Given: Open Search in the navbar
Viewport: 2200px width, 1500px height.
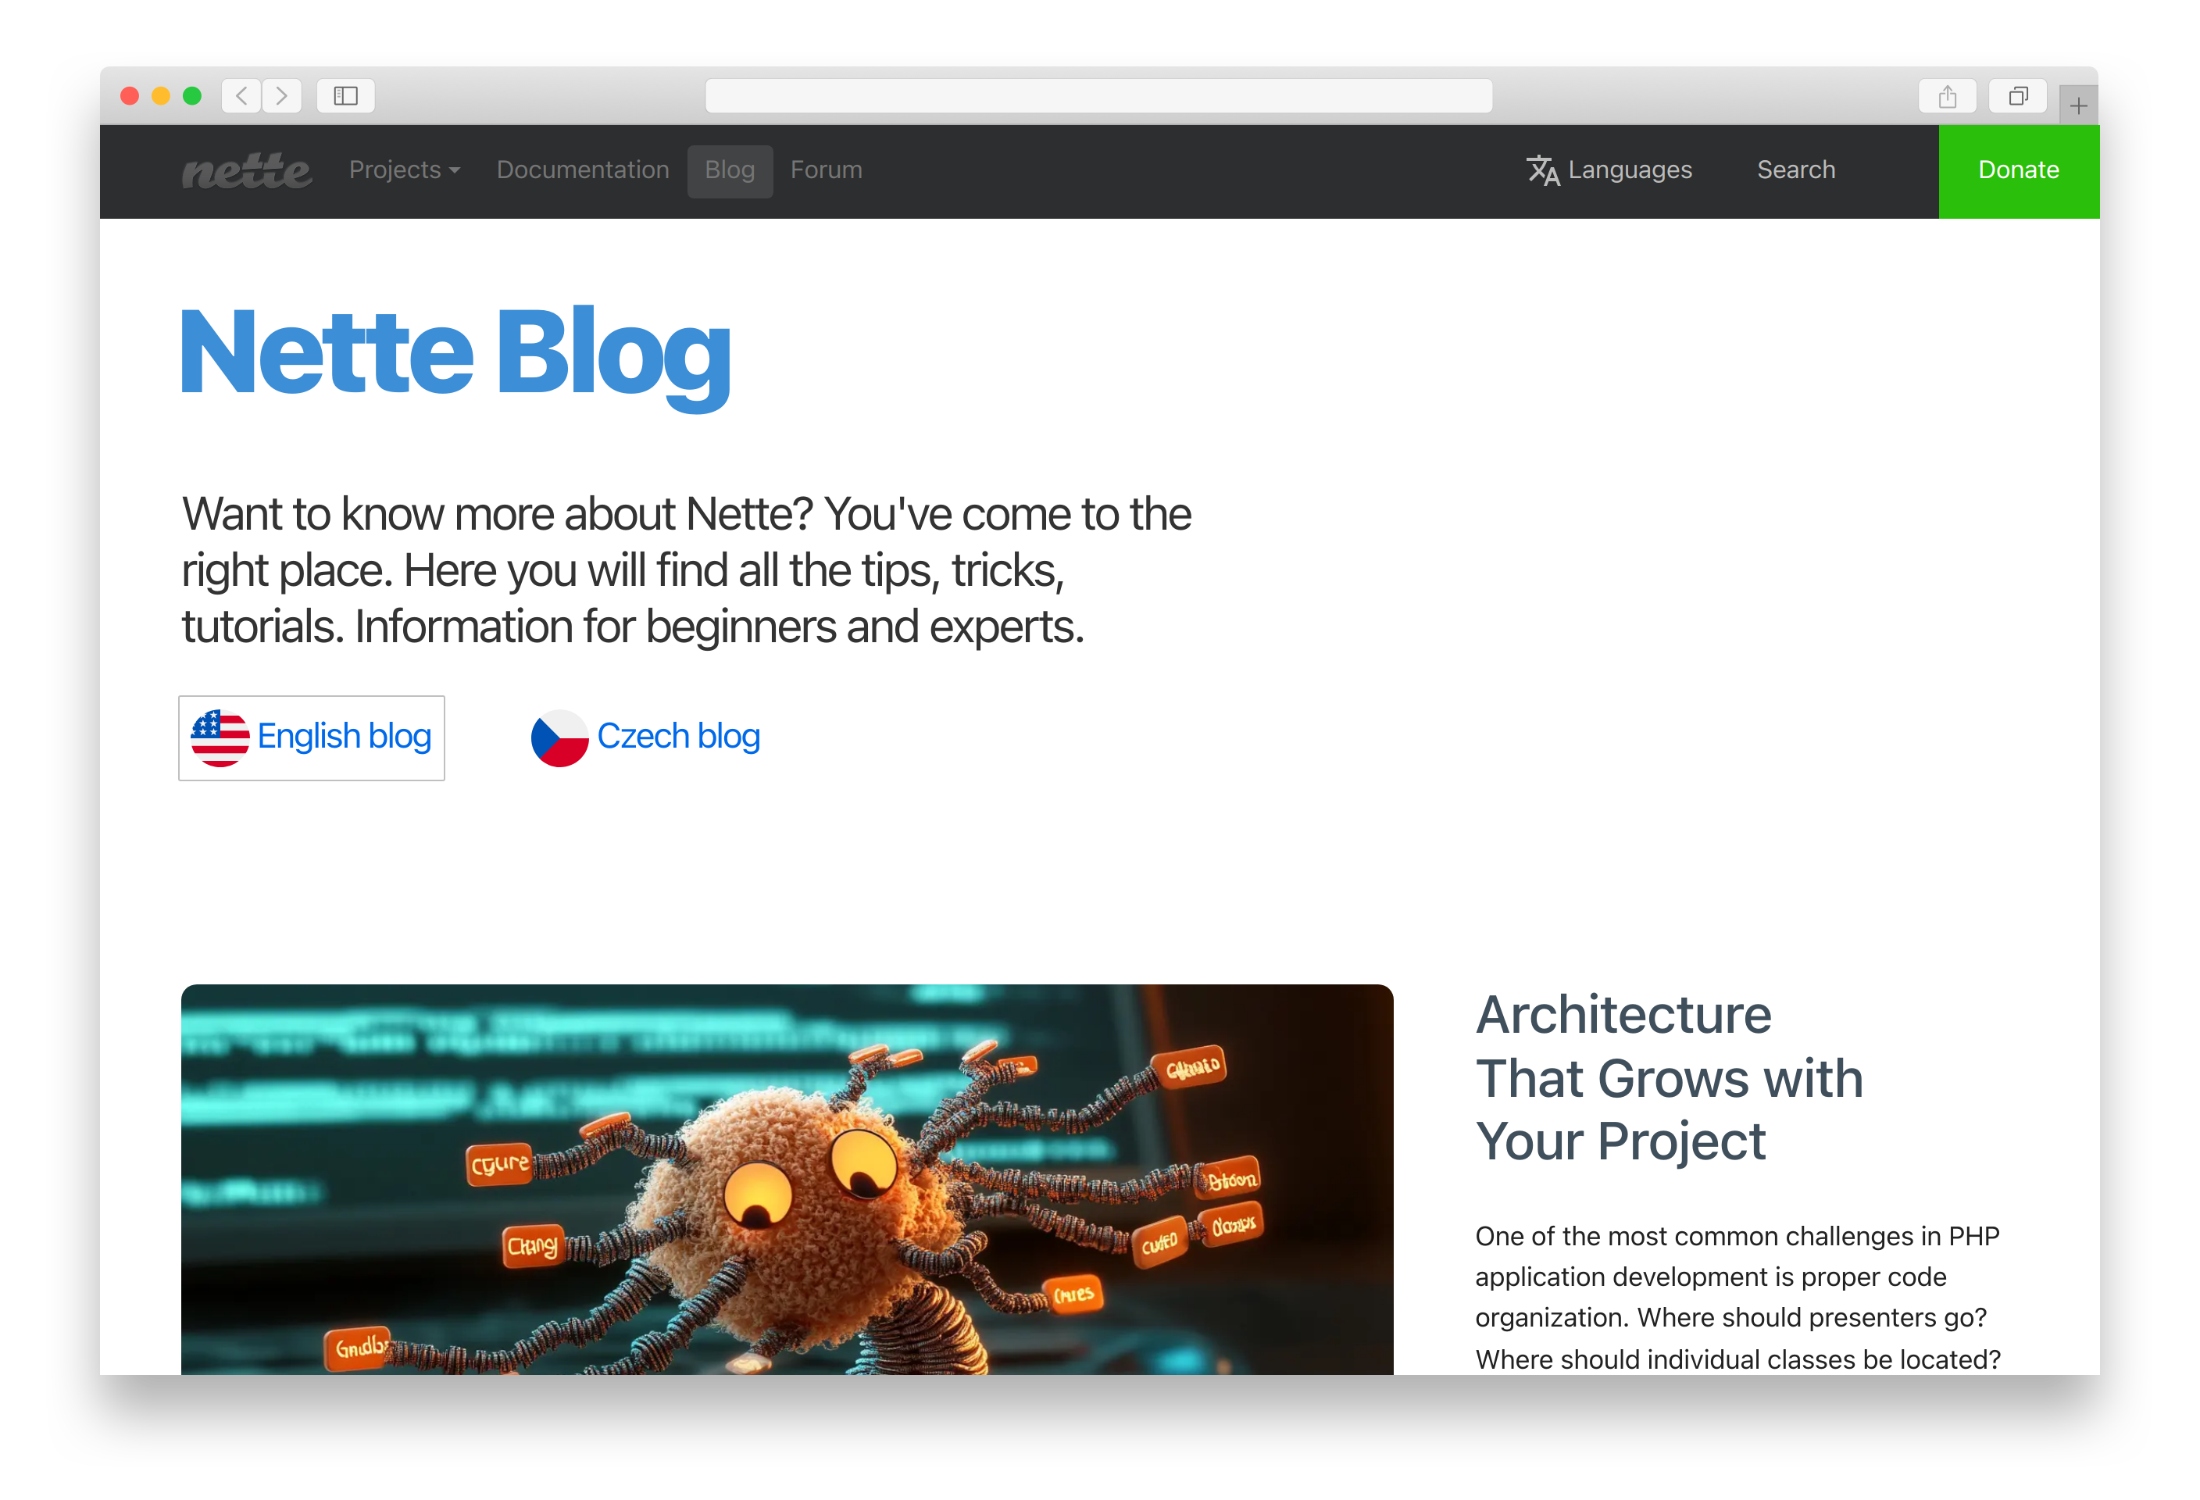Looking at the screenshot, I should (1796, 170).
